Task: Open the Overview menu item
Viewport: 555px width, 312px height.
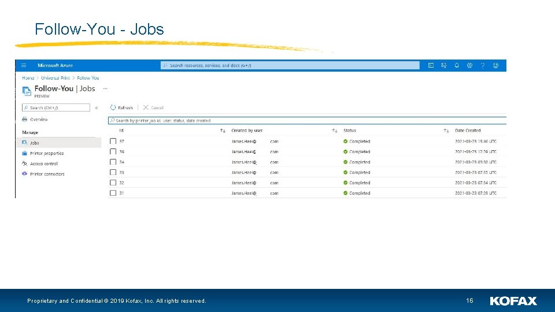Action: pyautogui.click(x=39, y=120)
